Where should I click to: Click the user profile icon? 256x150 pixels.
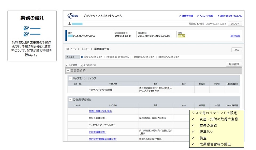coord(70,24)
